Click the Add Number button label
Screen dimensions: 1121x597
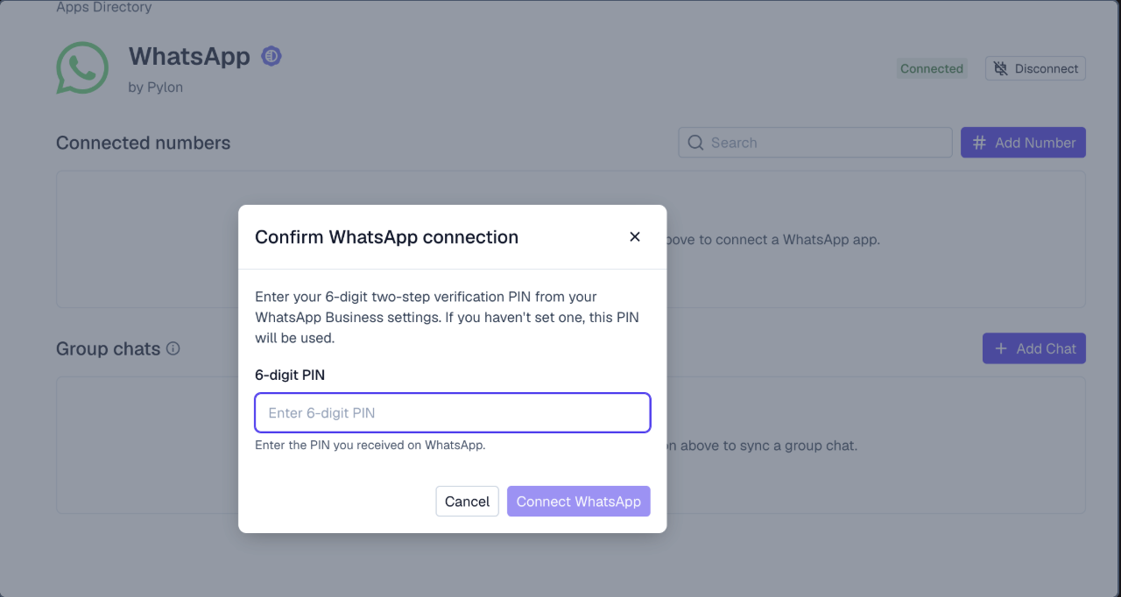(x=1035, y=143)
